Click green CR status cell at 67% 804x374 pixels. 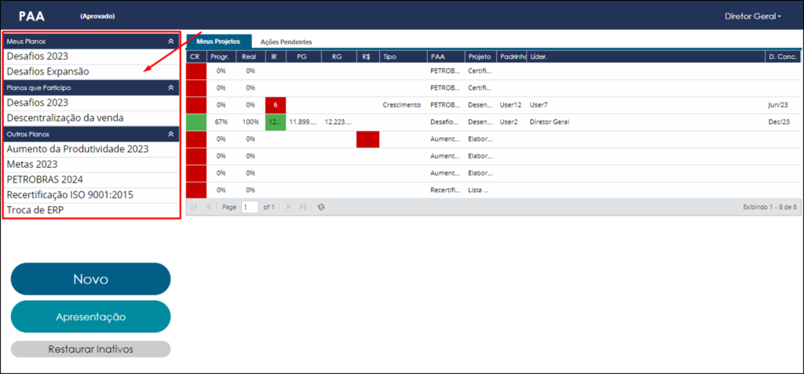pos(196,122)
